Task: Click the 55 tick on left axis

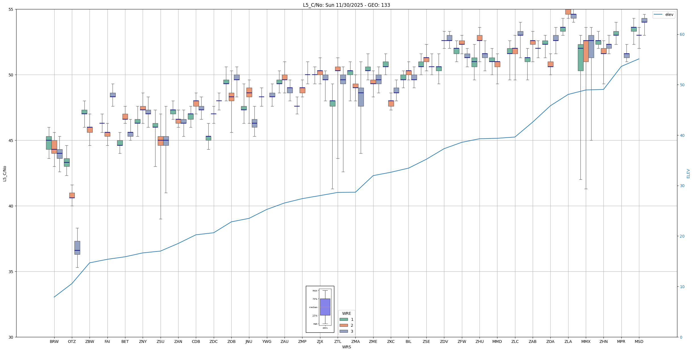Action: click(x=11, y=9)
